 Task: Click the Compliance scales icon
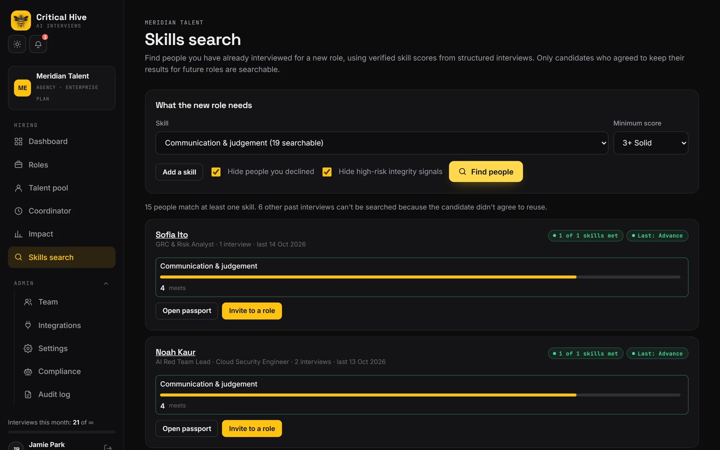(28, 372)
